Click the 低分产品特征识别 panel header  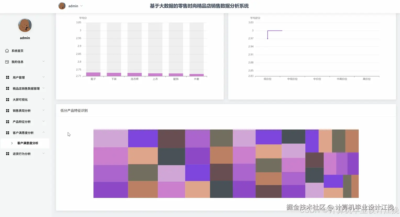click(x=74, y=110)
